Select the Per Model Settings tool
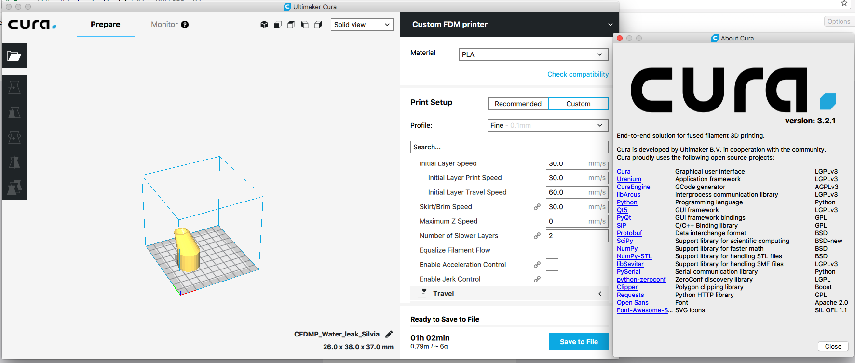Viewport: 855px width, 363px height. click(x=14, y=188)
